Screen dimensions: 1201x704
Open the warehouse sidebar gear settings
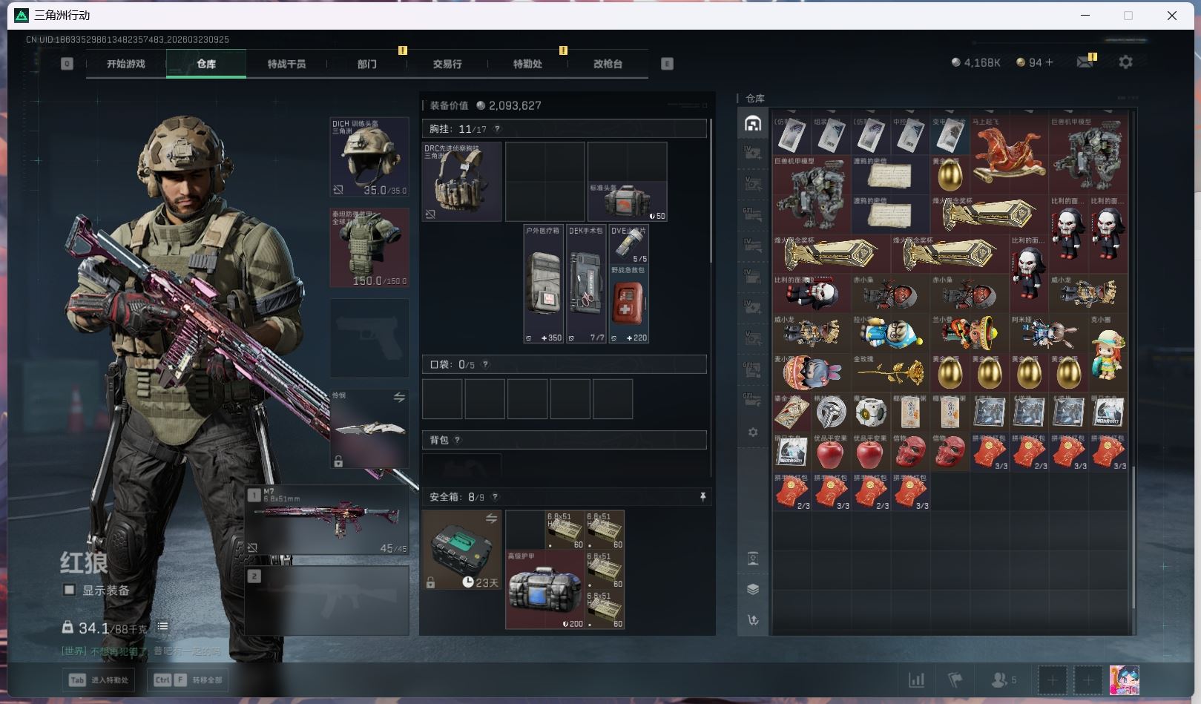753,432
